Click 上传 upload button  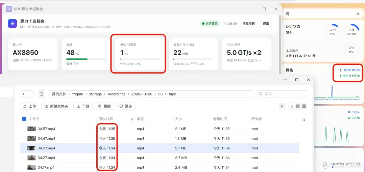[x=29, y=106]
